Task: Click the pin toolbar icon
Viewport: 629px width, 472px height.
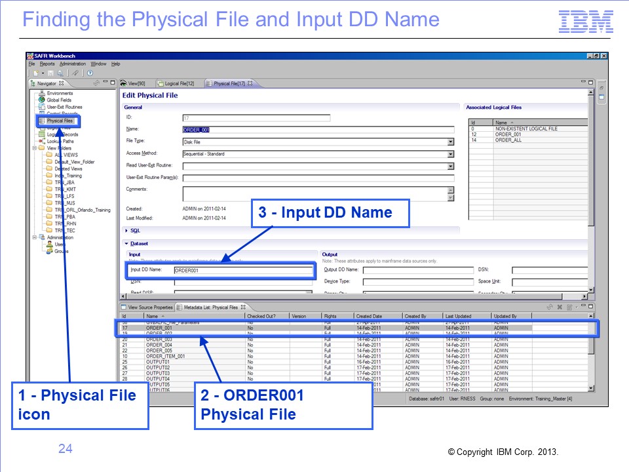Action: coord(75,73)
